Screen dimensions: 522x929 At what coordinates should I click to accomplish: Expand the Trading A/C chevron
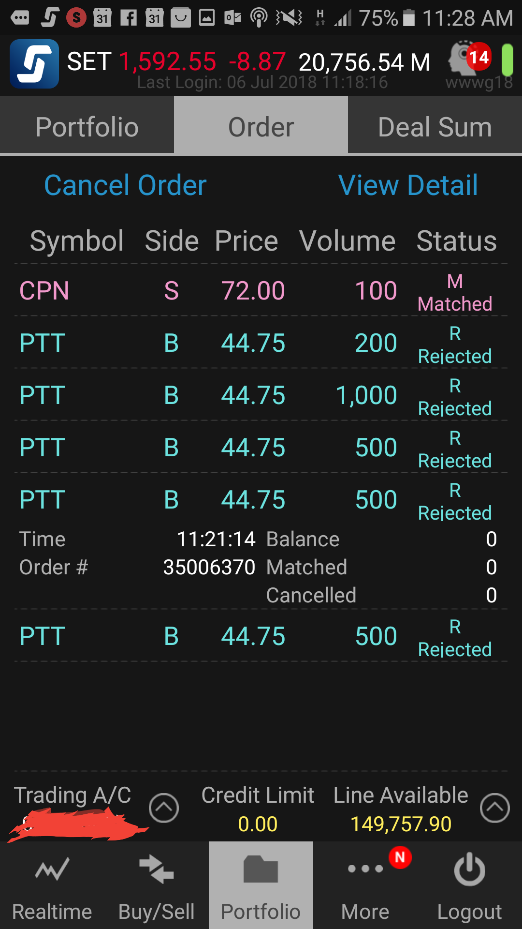point(164,808)
